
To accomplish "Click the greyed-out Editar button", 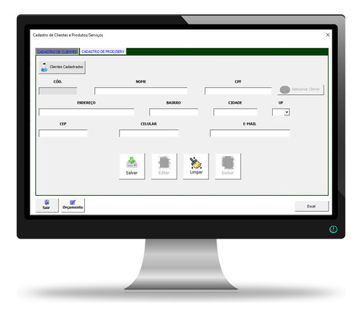I will 164,166.
